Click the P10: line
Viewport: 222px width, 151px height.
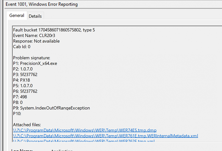point(17,114)
